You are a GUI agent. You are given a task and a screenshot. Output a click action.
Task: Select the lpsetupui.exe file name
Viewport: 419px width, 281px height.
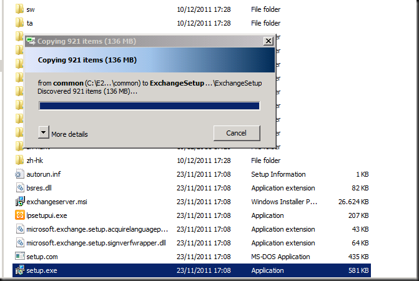[47, 215]
